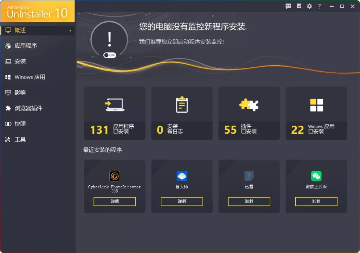Screen dimensions: 360x253
Task: Open settings with the gear icon
Action: [309, 6]
